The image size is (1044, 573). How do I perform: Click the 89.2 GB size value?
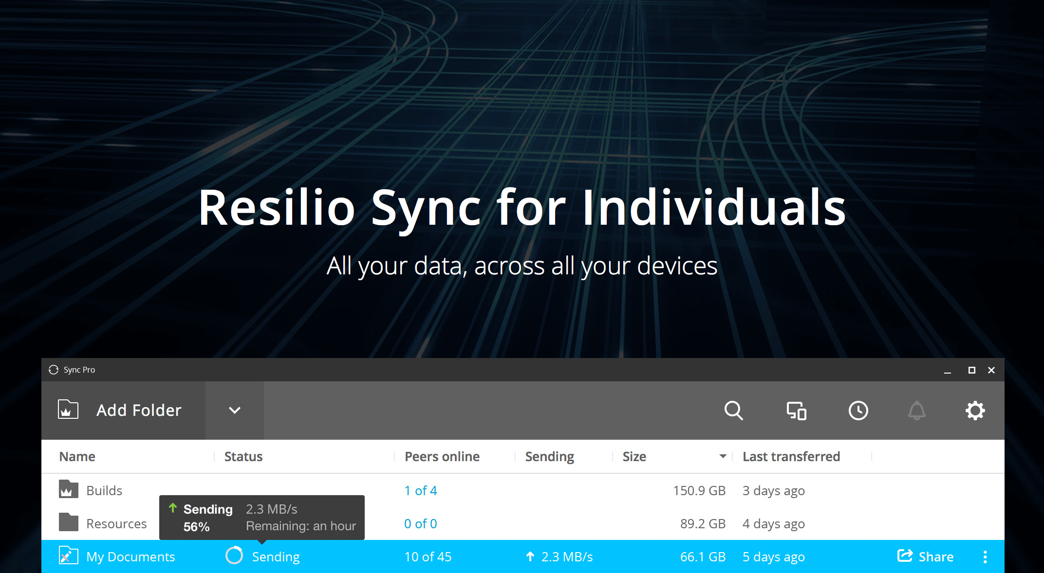(703, 523)
